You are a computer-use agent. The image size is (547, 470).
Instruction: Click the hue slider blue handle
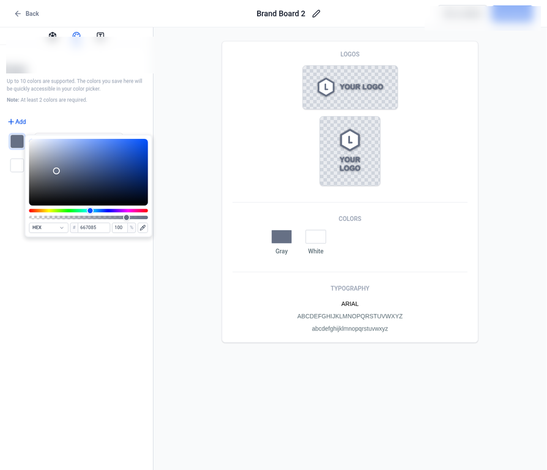pyautogui.click(x=90, y=211)
